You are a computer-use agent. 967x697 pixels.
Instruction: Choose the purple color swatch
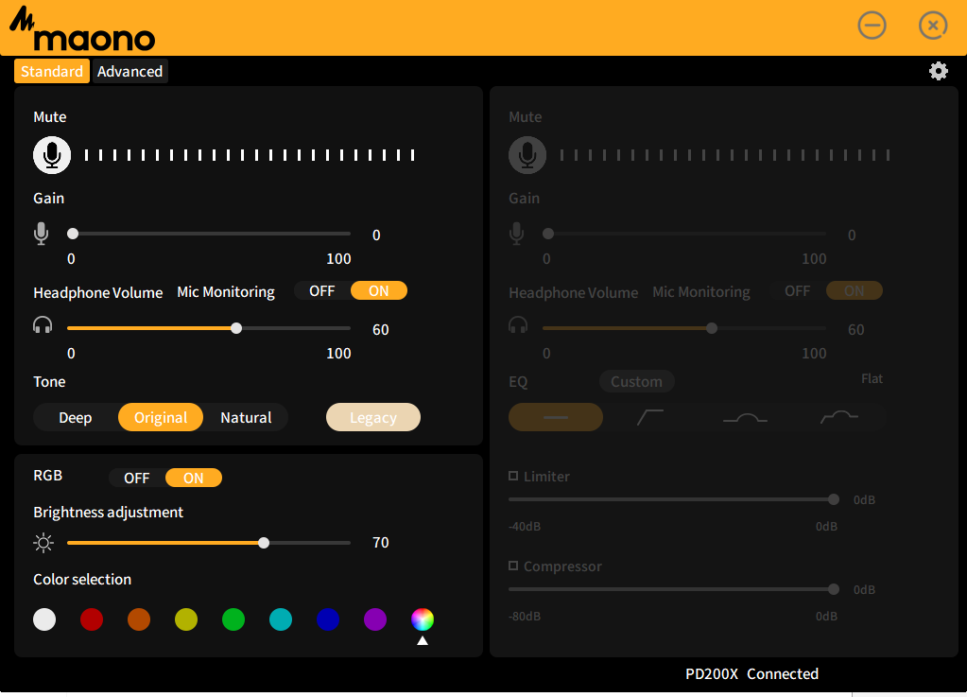(375, 619)
